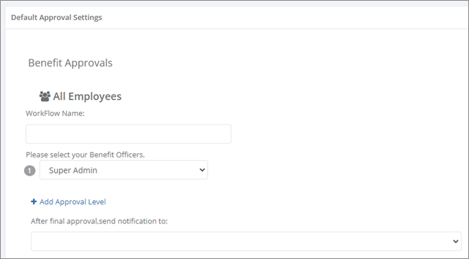Viewport: 469px width, 259px height.
Task: Click the Default Approval Settings header title
Action: 56,17
